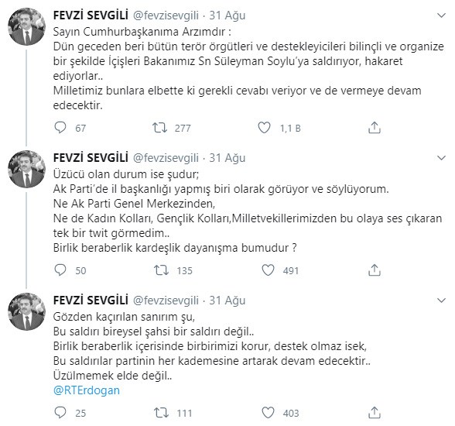This screenshot has width=455, height=426.
Task: Share the first tweet via share icon
Action: (374, 128)
